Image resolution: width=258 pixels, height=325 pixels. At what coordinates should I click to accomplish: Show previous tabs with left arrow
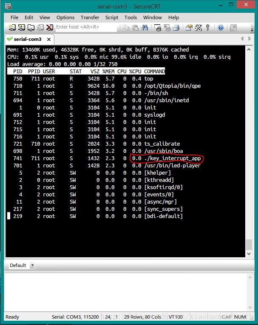(242, 39)
